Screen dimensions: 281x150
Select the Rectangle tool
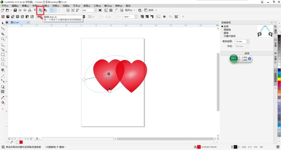click(3, 54)
